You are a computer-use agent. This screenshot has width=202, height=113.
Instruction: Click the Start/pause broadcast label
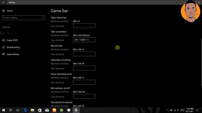pos(62,102)
